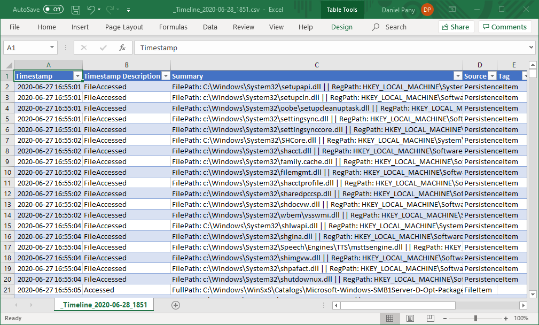Image resolution: width=539 pixels, height=325 pixels.
Task: Select column B header
Action: [127, 65]
